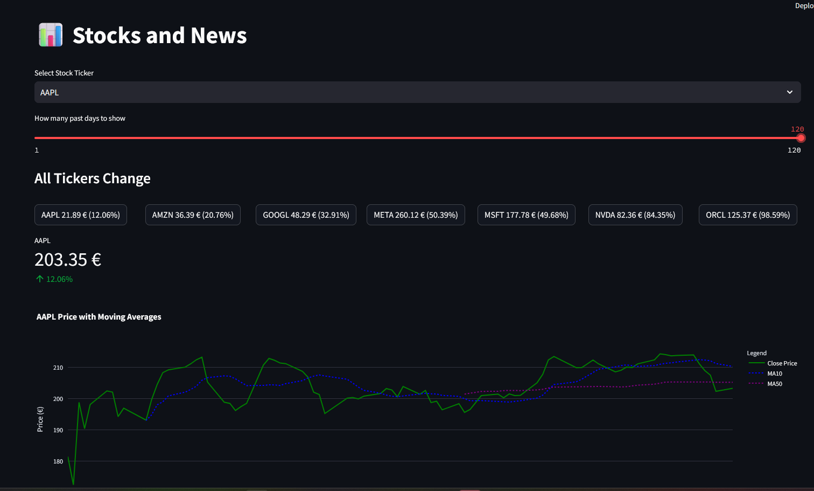Toggle MA10 series in chart legend
Image resolution: width=814 pixels, height=491 pixels.
[x=766, y=374]
